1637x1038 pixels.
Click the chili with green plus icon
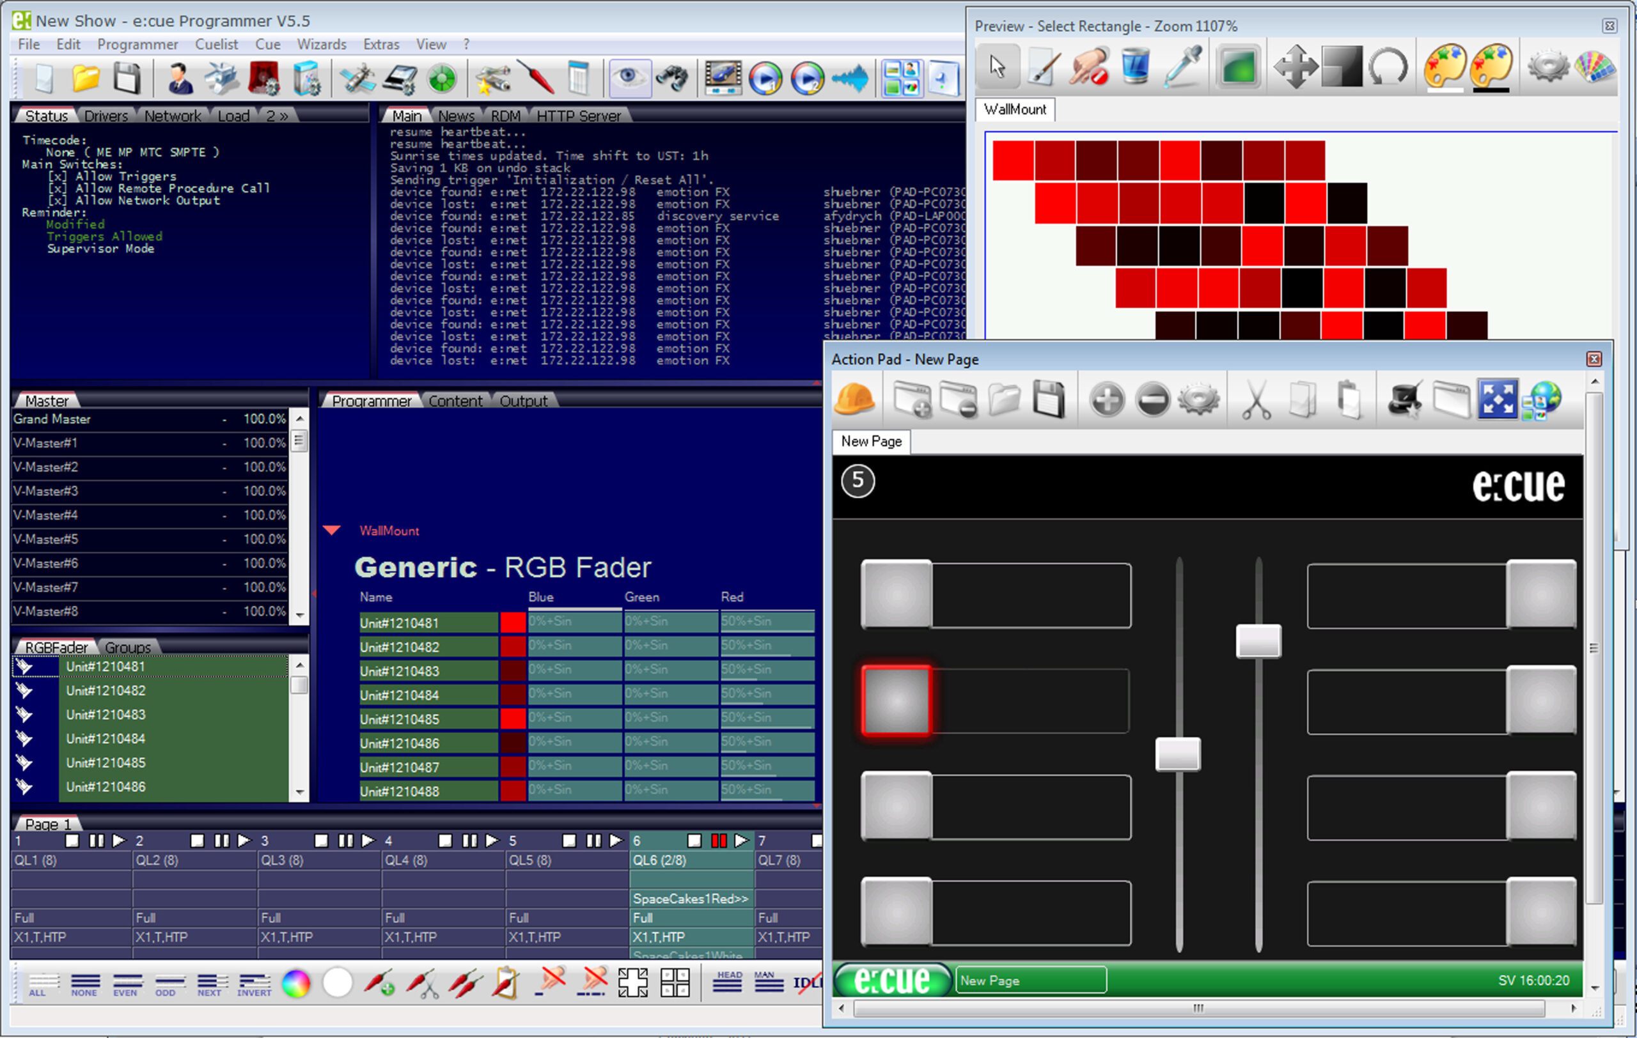pos(379,984)
